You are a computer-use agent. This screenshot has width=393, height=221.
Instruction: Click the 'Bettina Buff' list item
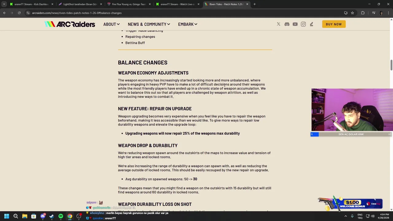tap(135, 43)
